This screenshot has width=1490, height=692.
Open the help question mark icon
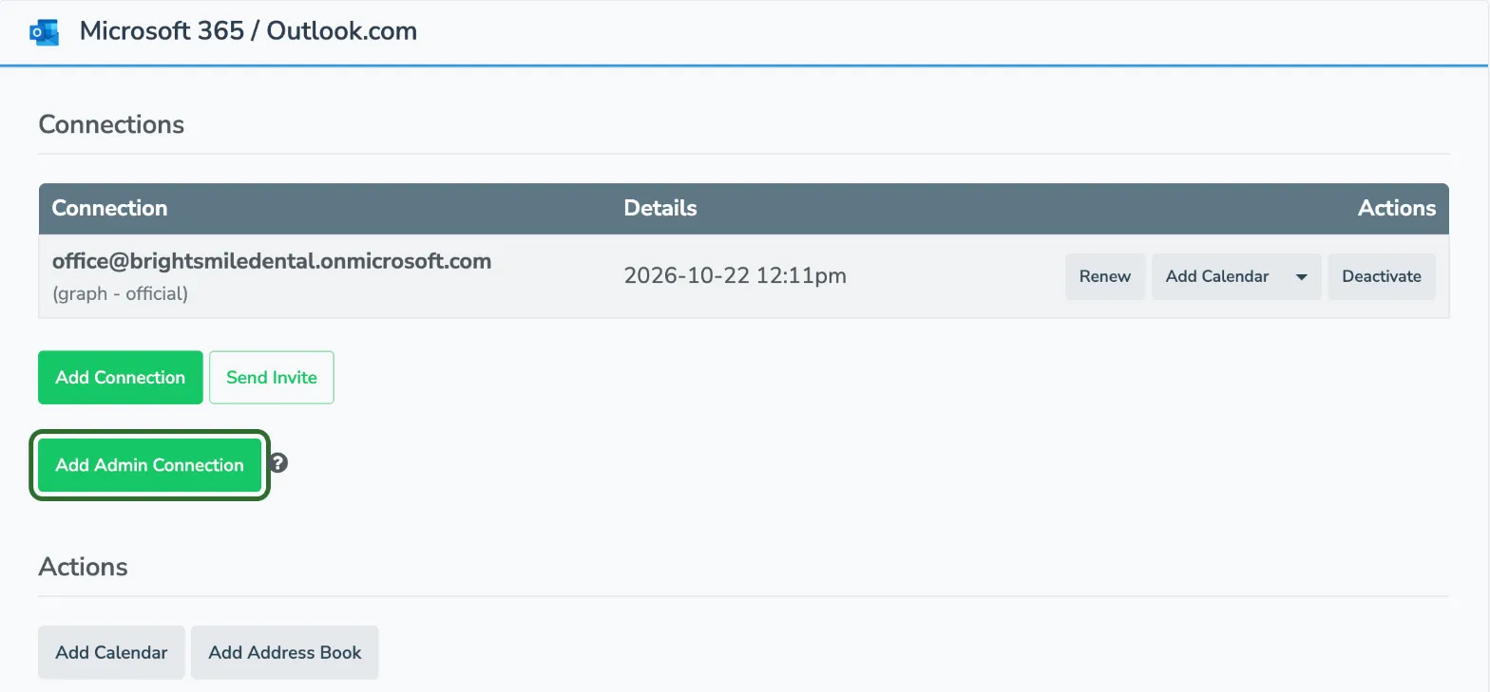click(278, 464)
